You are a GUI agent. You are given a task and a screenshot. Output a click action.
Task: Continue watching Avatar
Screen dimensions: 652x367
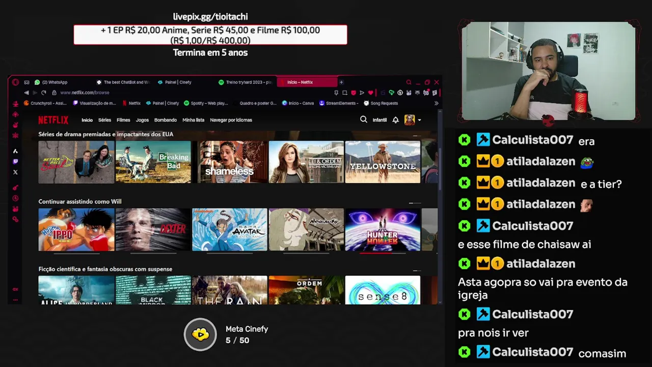pyautogui.click(x=230, y=229)
